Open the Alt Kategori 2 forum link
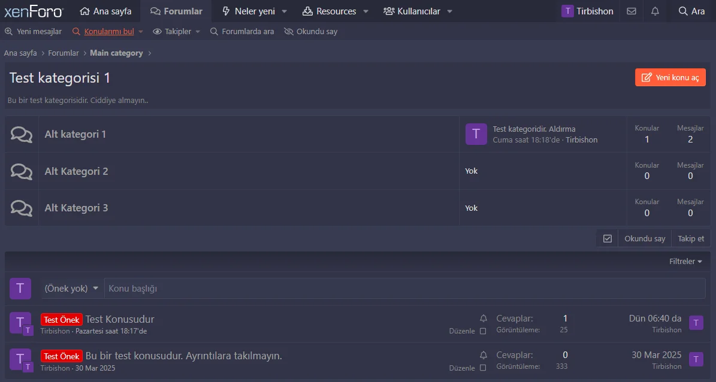 pyautogui.click(x=76, y=171)
